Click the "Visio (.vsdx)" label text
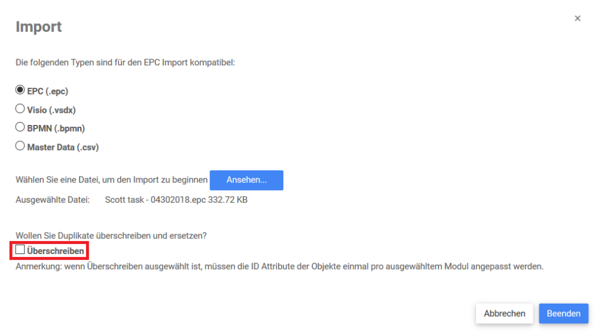The width and height of the screenshot is (598, 333). coord(51,110)
